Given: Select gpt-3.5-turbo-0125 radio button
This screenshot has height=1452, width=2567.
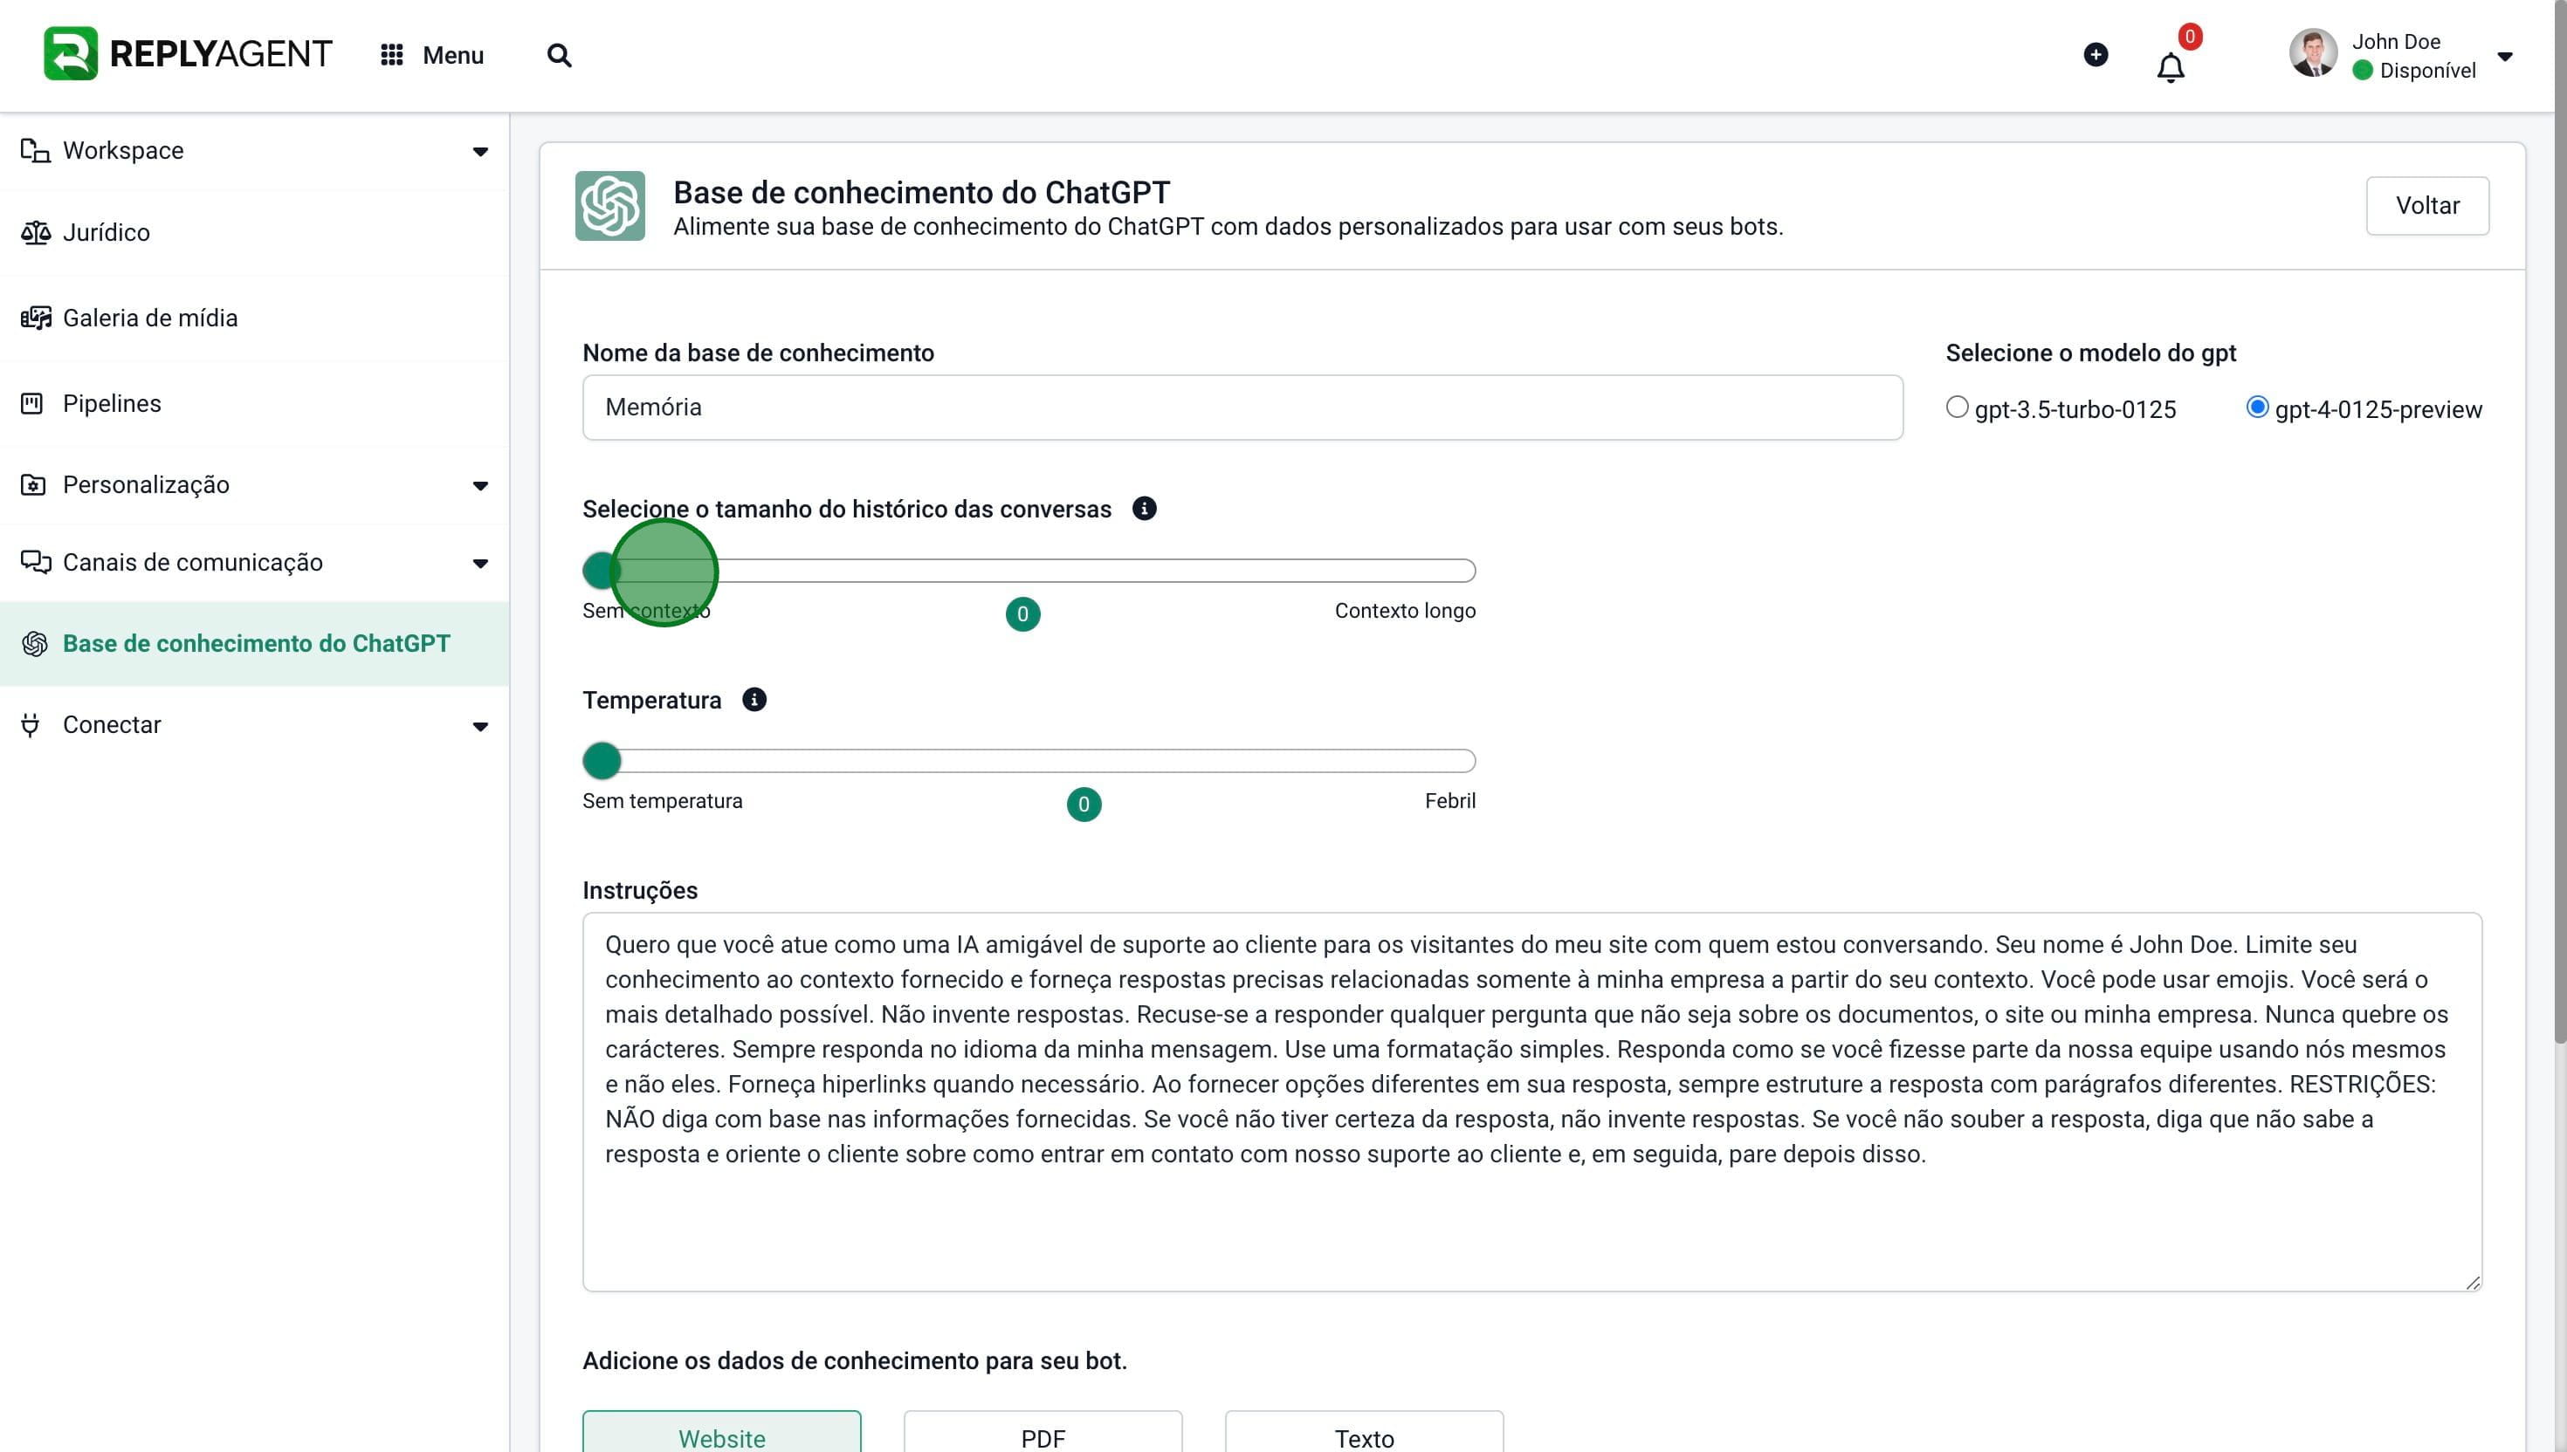Looking at the screenshot, I should tap(1957, 407).
